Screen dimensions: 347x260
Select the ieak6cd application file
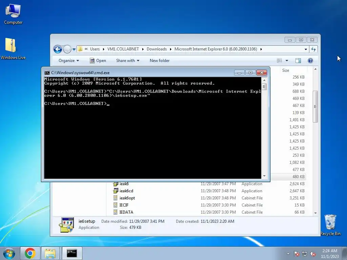126,191
